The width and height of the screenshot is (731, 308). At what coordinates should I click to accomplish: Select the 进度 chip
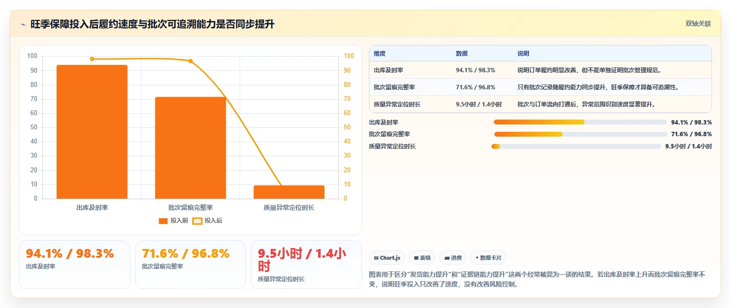click(x=453, y=258)
